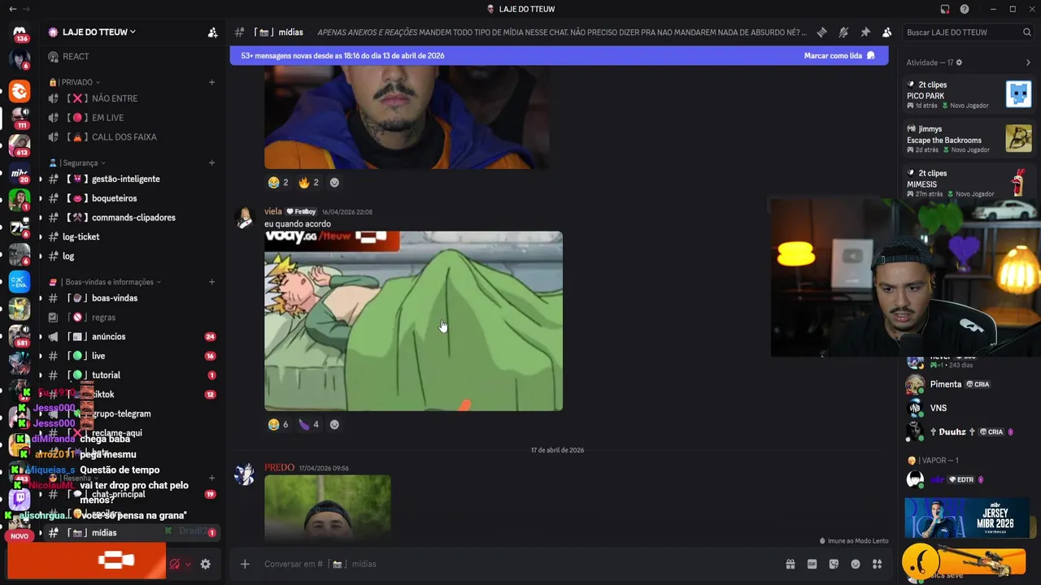Toggle the fire reaction with count 2
This screenshot has width=1041, height=585.
[308, 183]
